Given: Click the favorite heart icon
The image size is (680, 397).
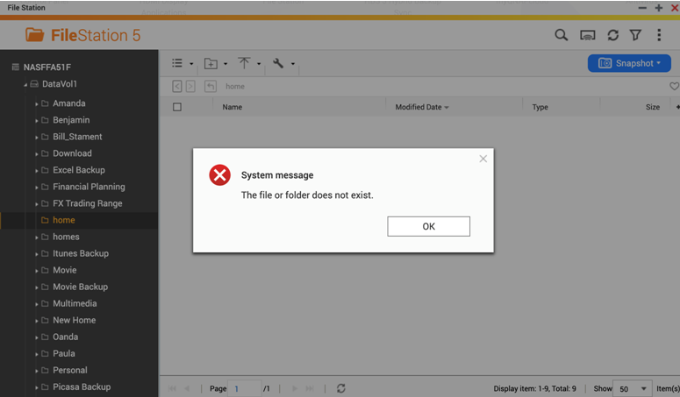Looking at the screenshot, I should point(674,86).
